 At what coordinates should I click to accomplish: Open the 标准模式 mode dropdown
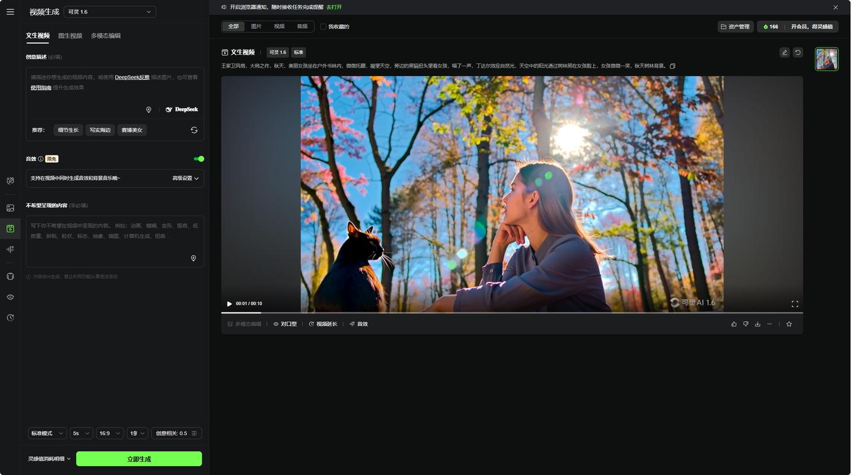tap(47, 433)
